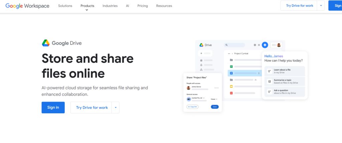This screenshot has height=143, width=342.
Task: Click the lightbulb icon beside Learn about a file
Action: click(270, 71)
